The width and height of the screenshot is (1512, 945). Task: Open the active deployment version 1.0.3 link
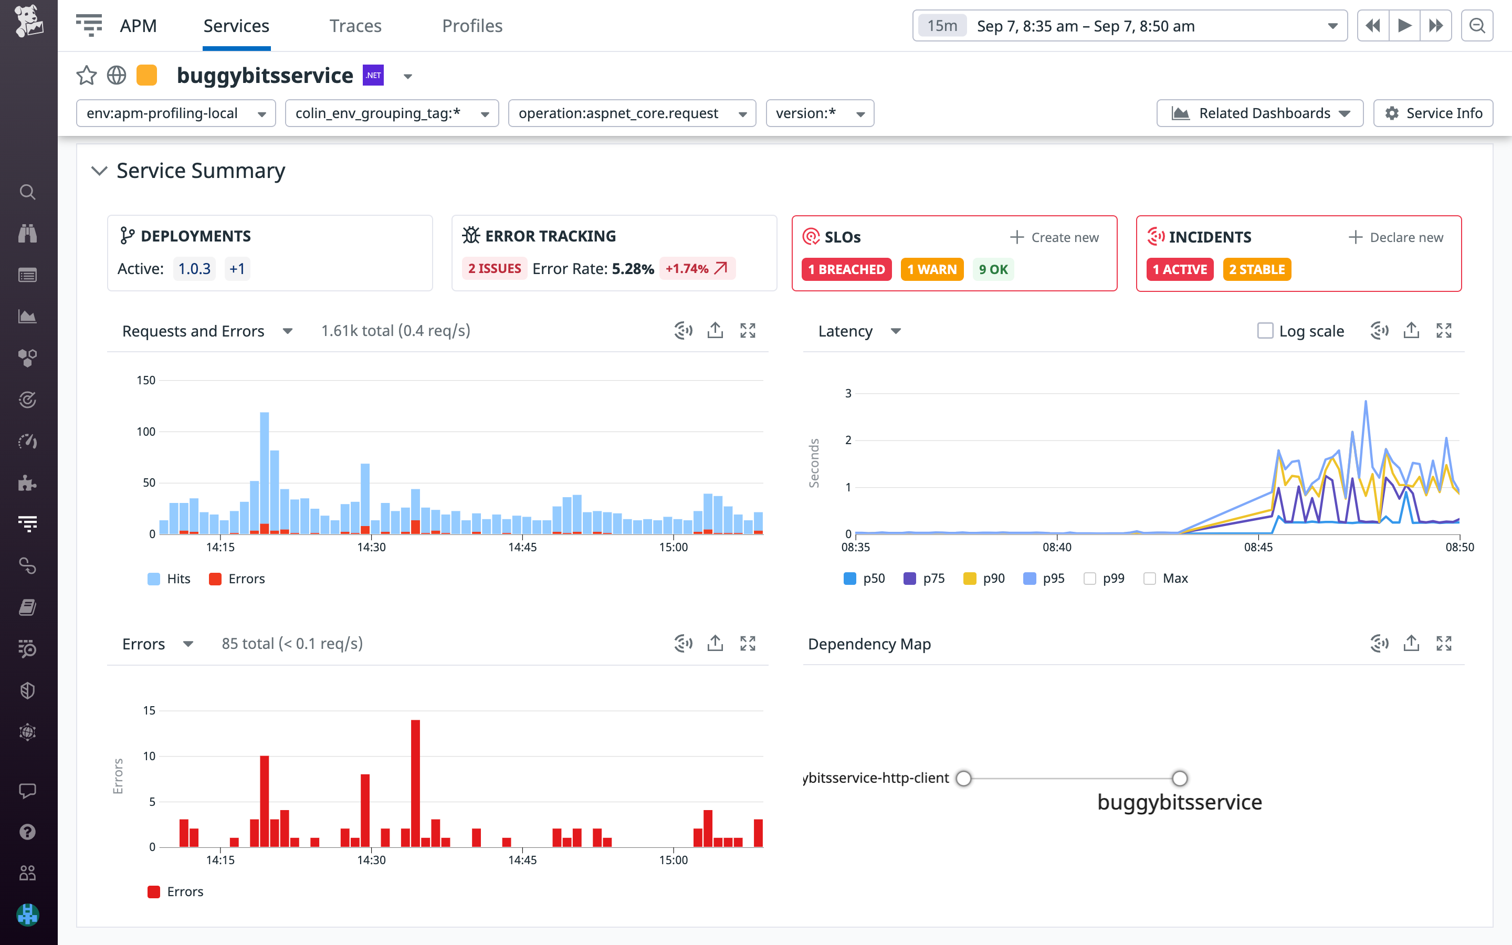click(194, 268)
